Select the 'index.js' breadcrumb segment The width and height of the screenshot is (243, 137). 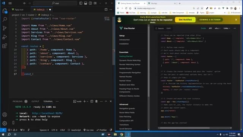pyautogui.click(x=44, y=15)
